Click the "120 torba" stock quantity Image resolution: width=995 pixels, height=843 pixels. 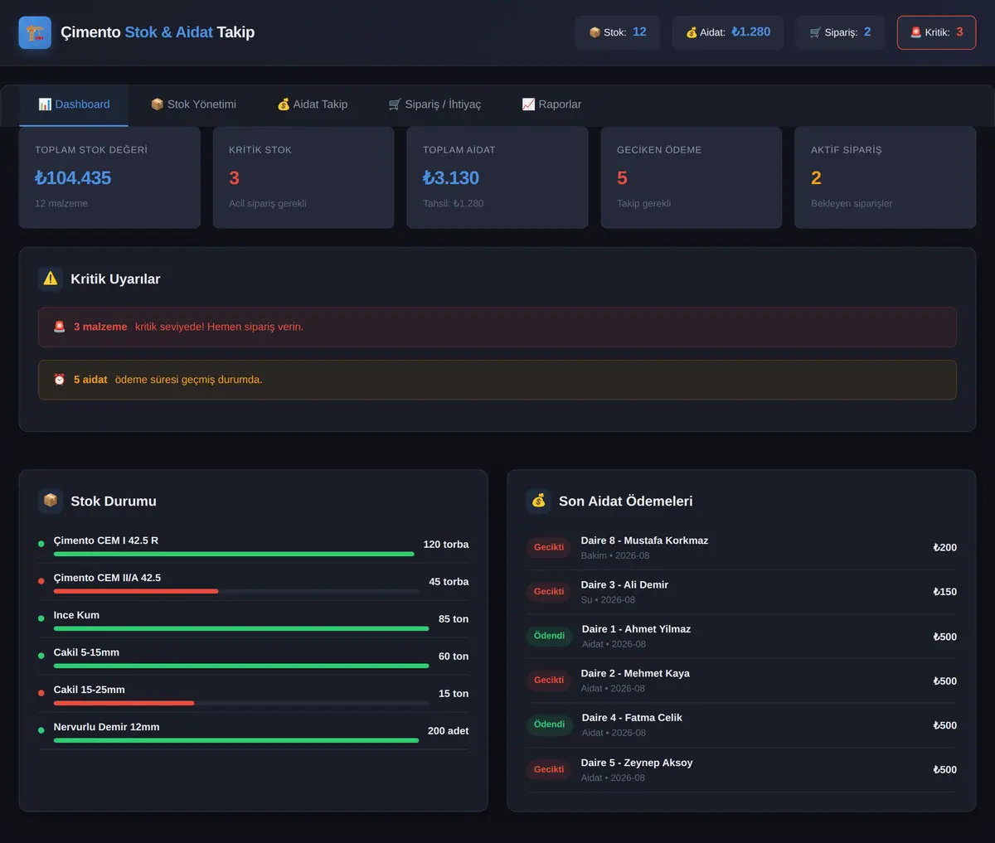point(446,545)
